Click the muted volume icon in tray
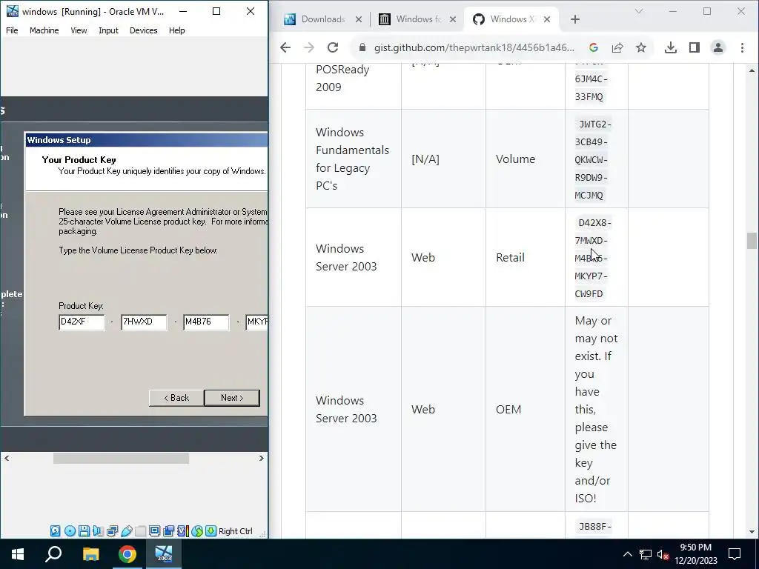Viewport: 759px width, 569px height. tap(663, 554)
